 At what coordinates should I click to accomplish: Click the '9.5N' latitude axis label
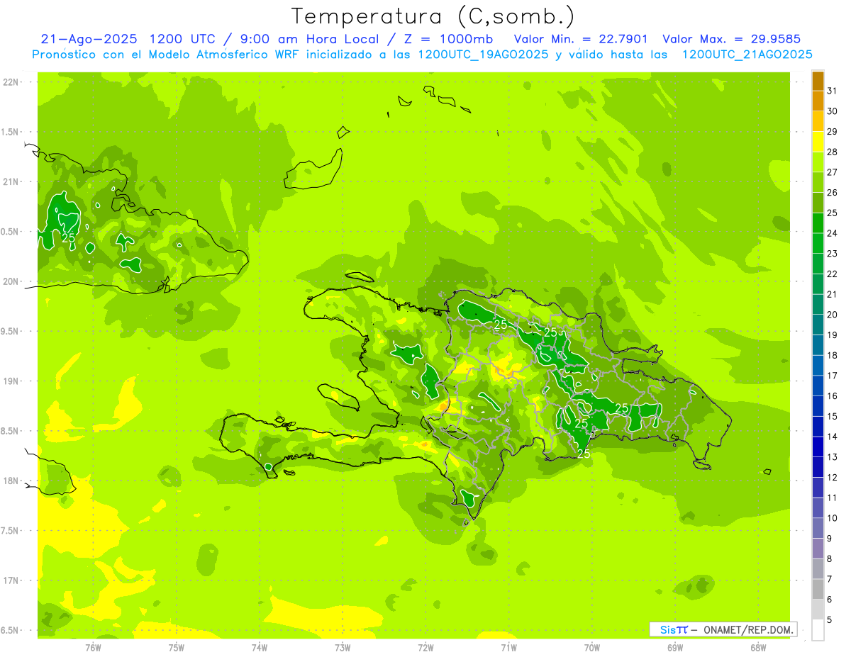[11, 331]
